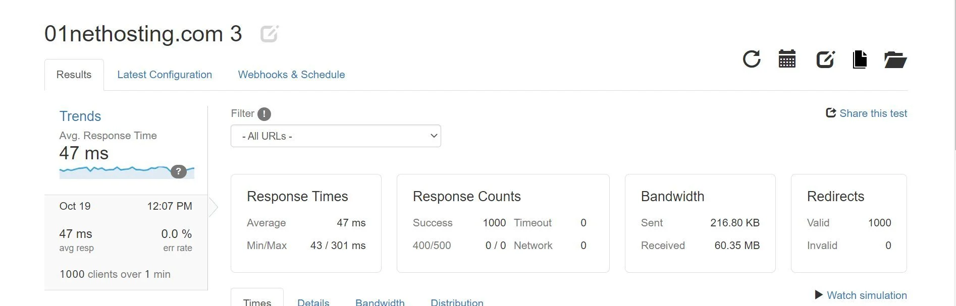Screen dimensions: 956x306
Task: Copy the test with the document icon
Action: click(860, 59)
